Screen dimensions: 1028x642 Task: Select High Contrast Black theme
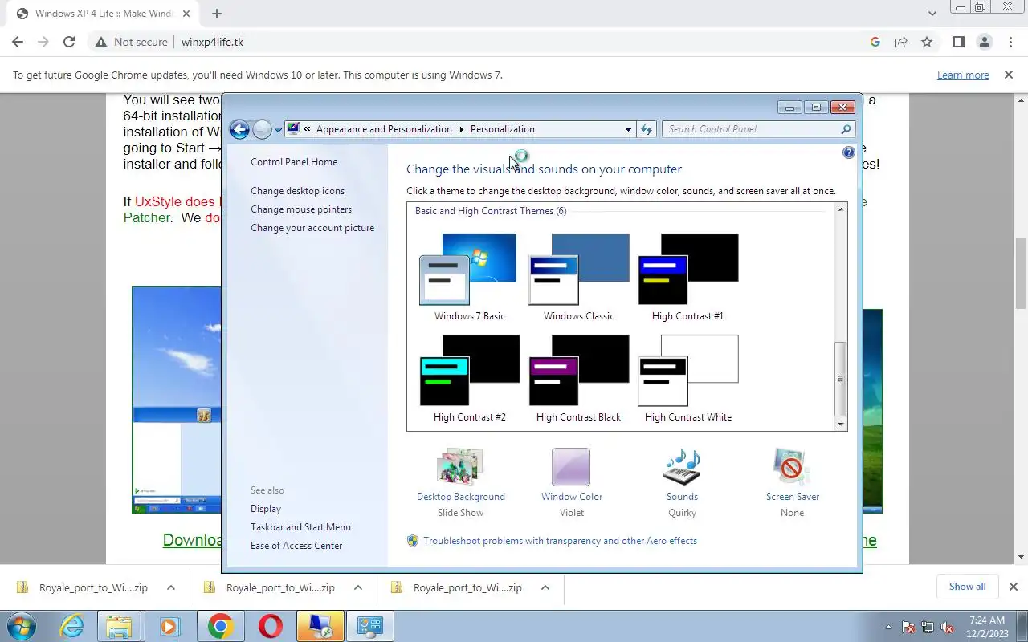pyautogui.click(x=578, y=379)
